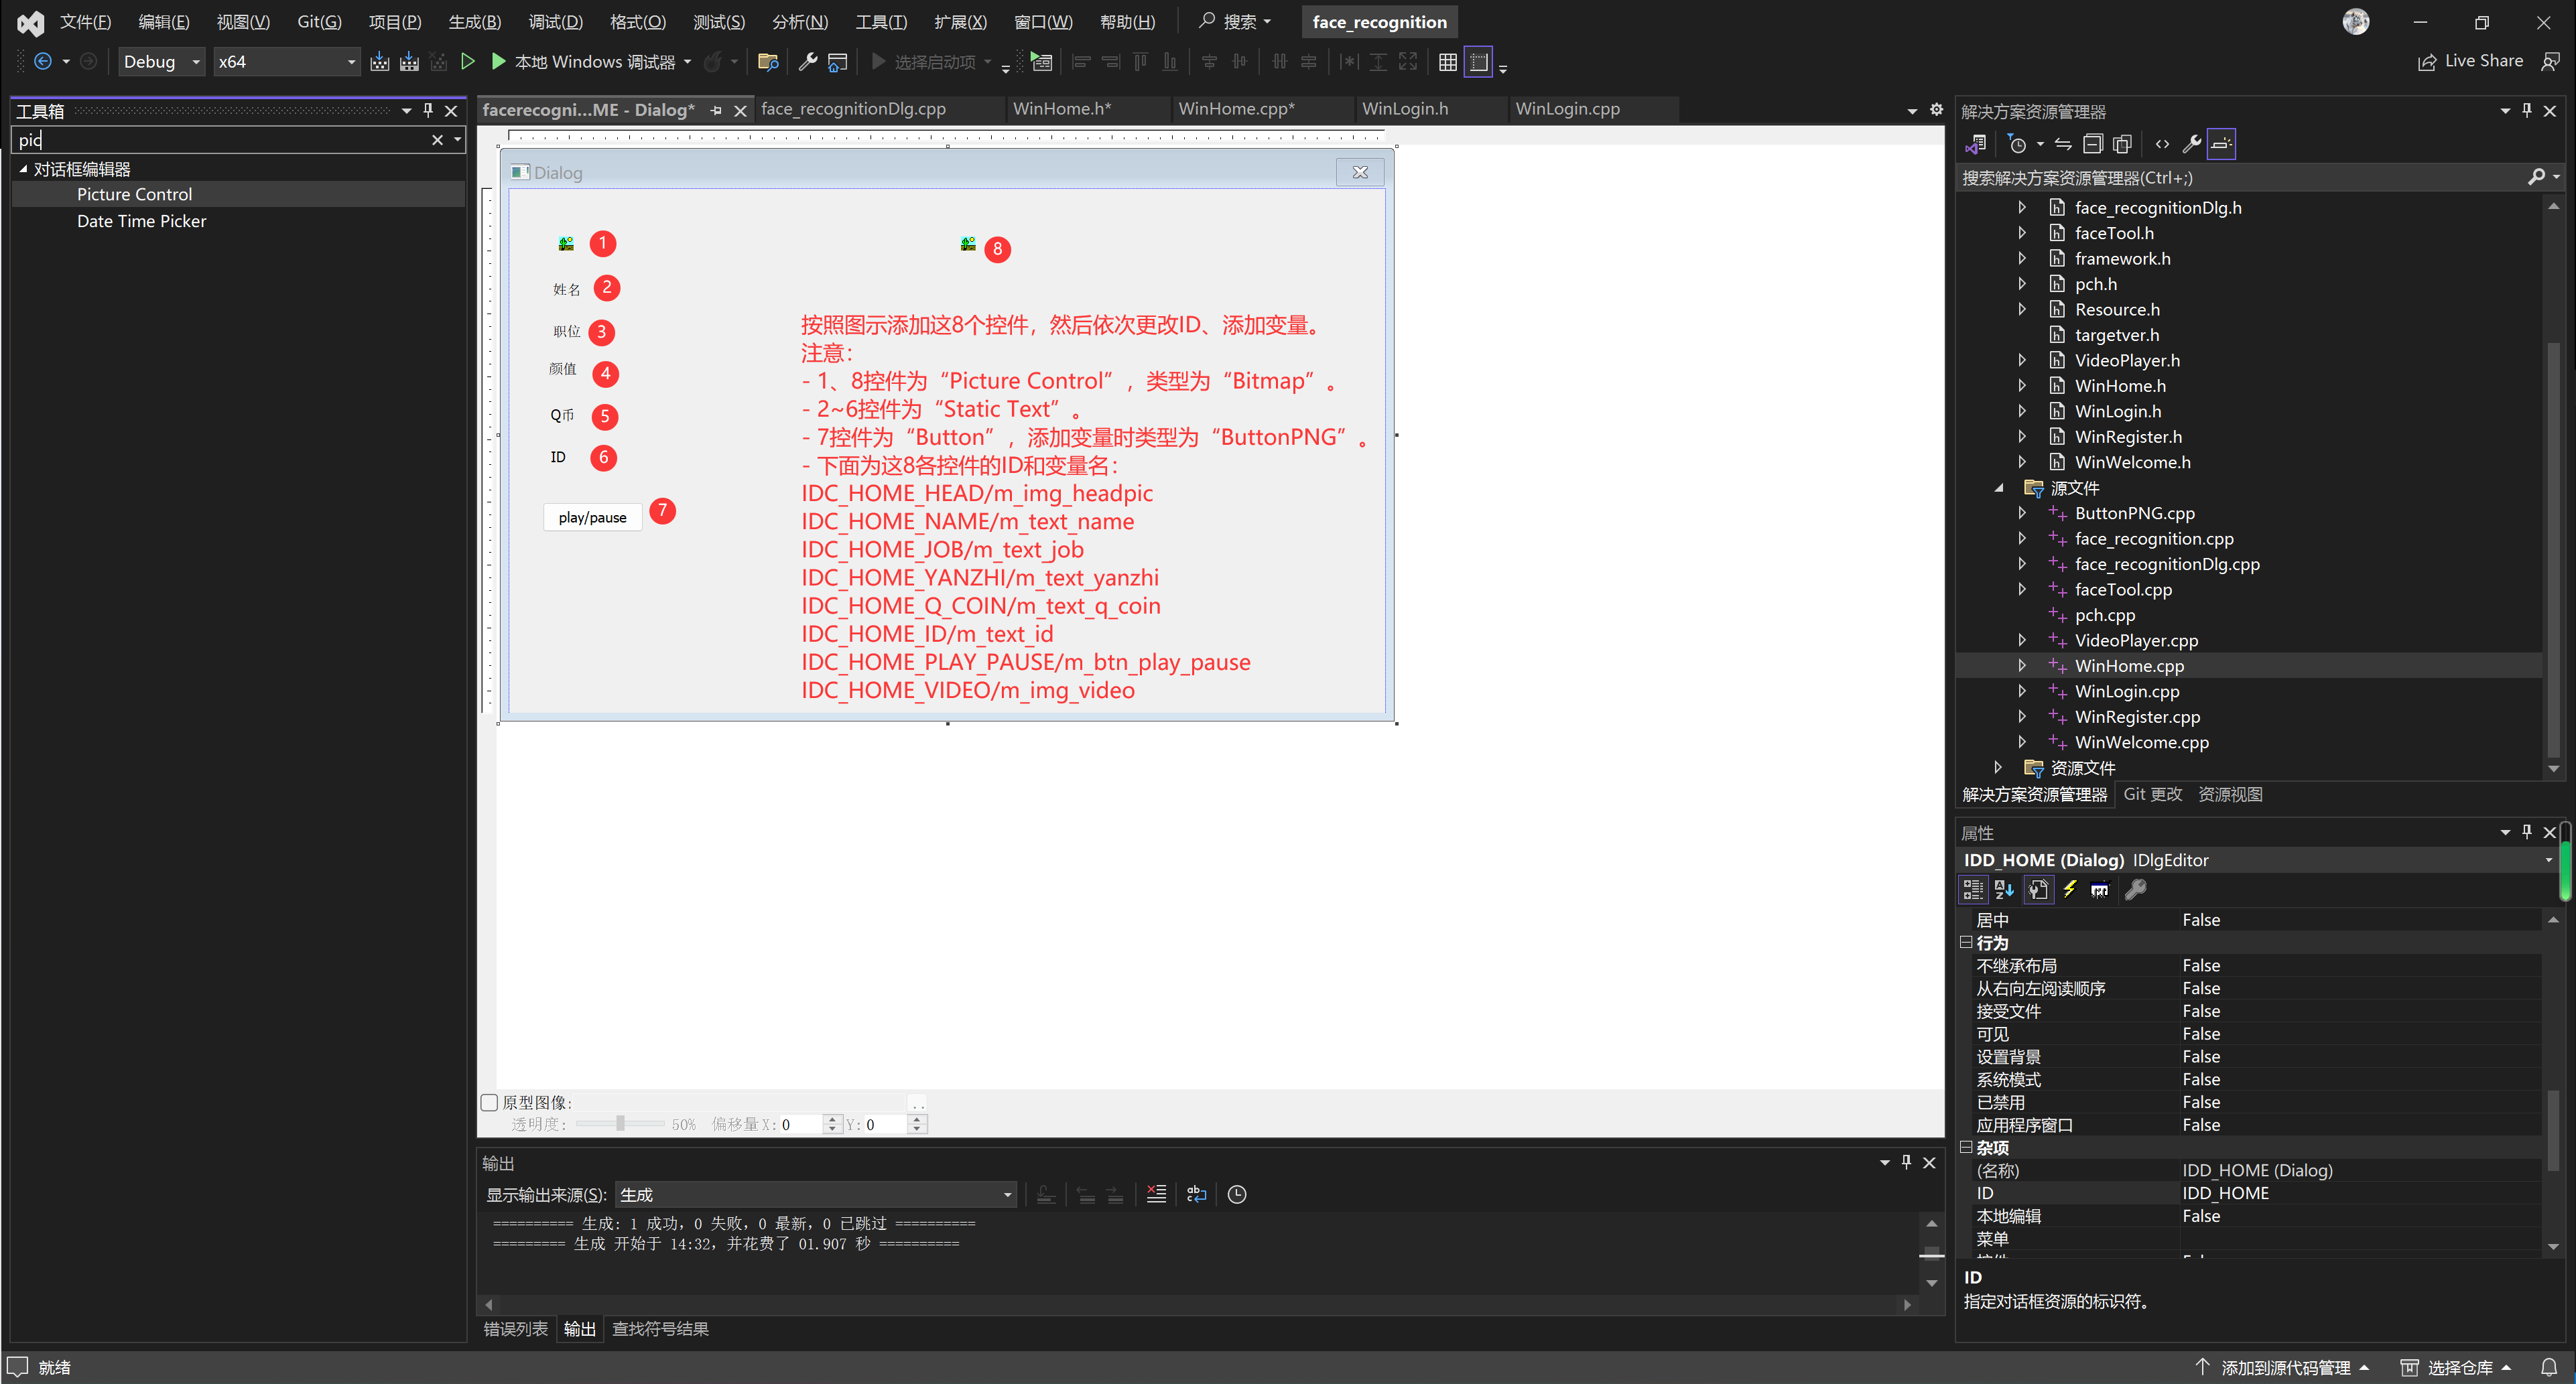Image resolution: width=2576 pixels, height=1384 pixels.
Task: Select Picture Control in toolbox
Action: 134,194
